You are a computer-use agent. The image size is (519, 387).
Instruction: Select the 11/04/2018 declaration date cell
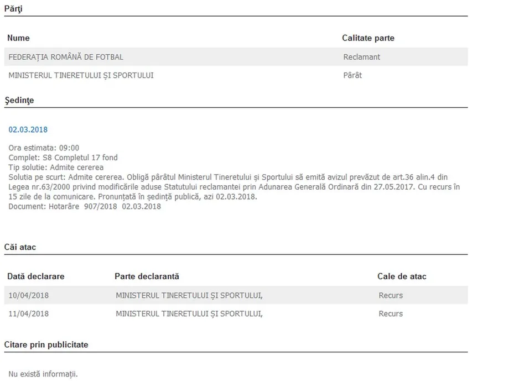pos(29,314)
